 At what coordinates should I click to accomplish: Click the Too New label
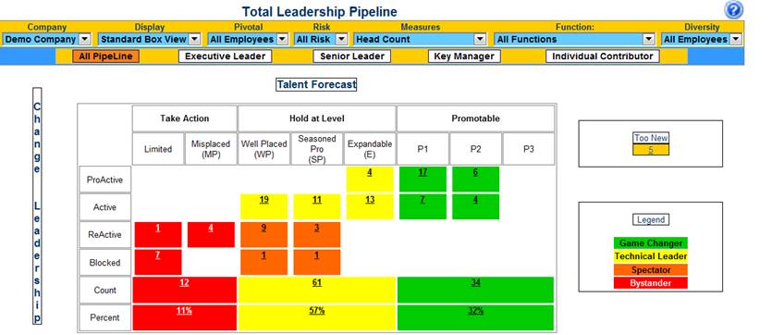(651, 138)
